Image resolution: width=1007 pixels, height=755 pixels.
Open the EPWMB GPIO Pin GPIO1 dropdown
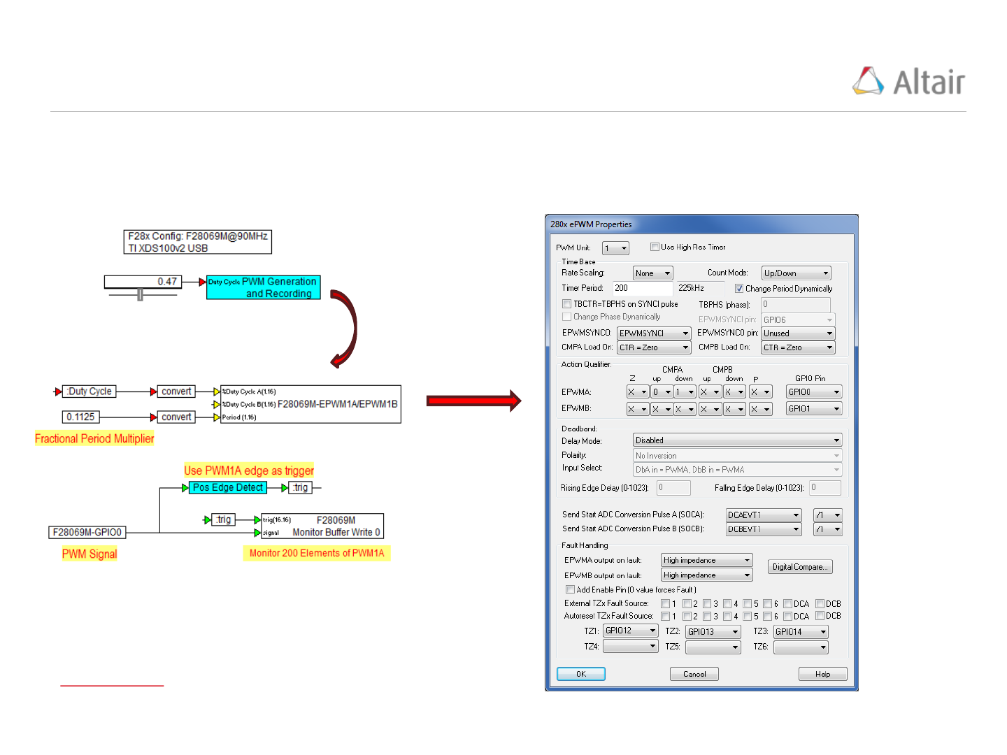(814, 409)
